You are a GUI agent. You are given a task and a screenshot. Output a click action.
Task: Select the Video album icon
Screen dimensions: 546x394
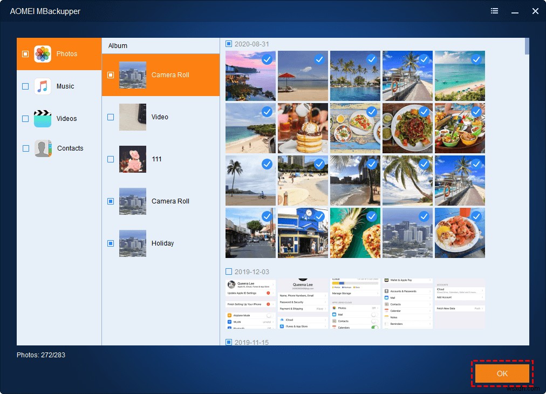coord(133,117)
